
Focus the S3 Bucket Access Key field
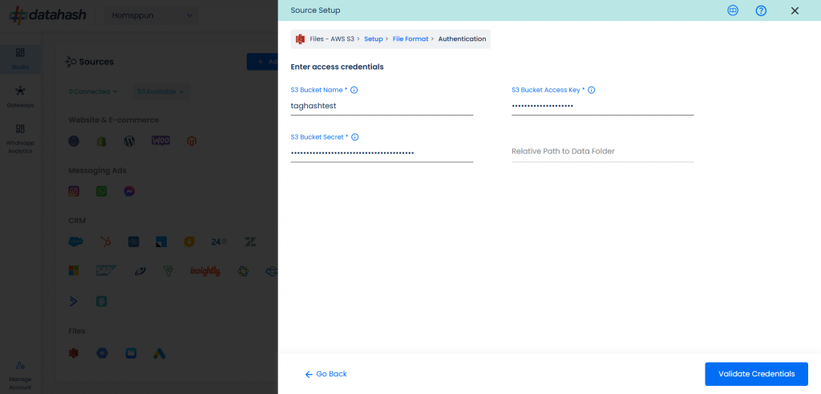(602, 105)
